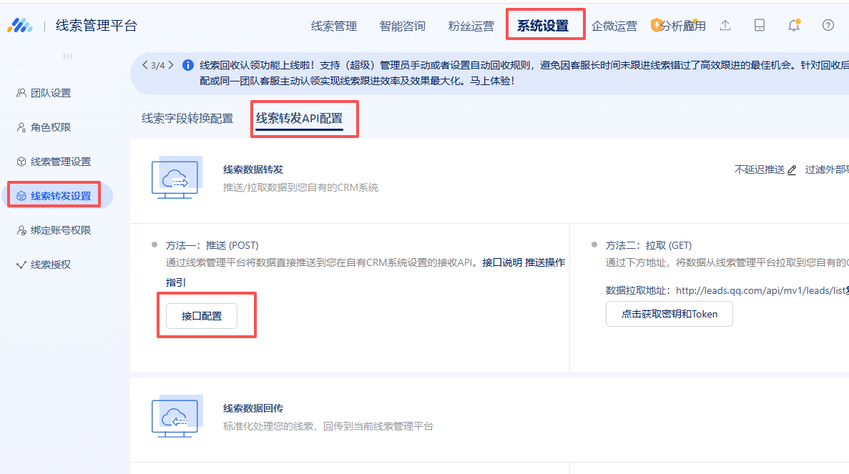Click the cloud monitor icon for 线索数据转发
The height and width of the screenshot is (474, 849).
(176, 177)
